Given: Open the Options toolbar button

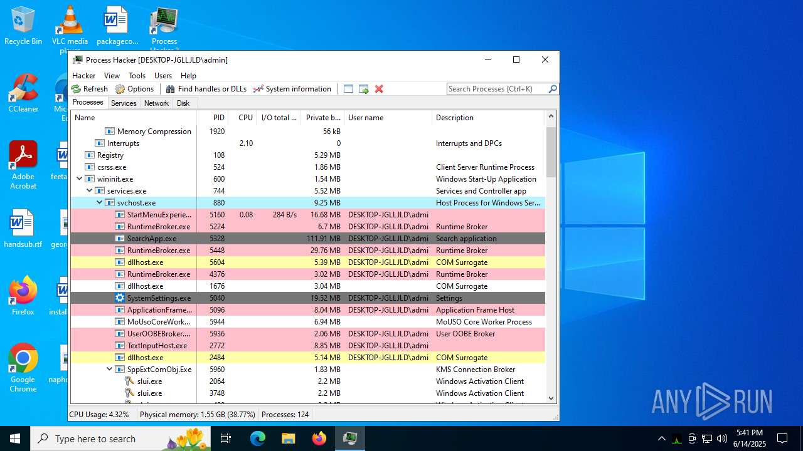Looking at the screenshot, I should click(135, 89).
